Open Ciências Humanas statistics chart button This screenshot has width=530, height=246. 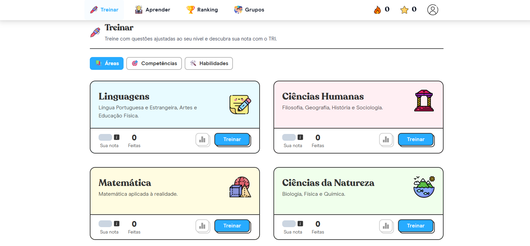click(386, 140)
